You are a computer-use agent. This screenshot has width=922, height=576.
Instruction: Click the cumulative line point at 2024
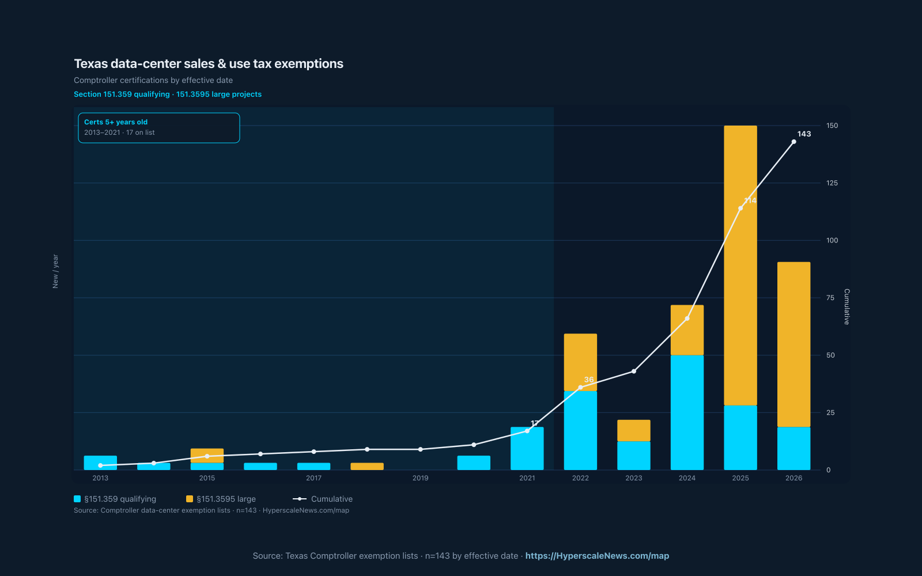(687, 319)
